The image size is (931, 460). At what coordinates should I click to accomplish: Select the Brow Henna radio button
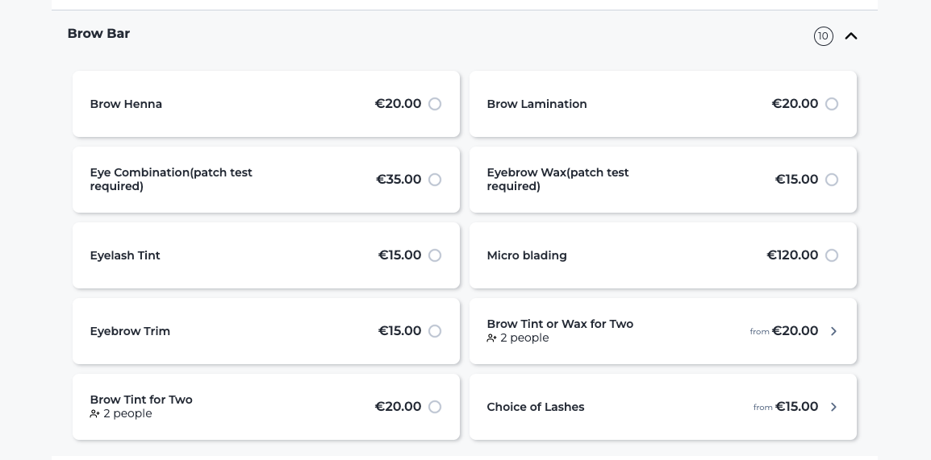point(435,105)
